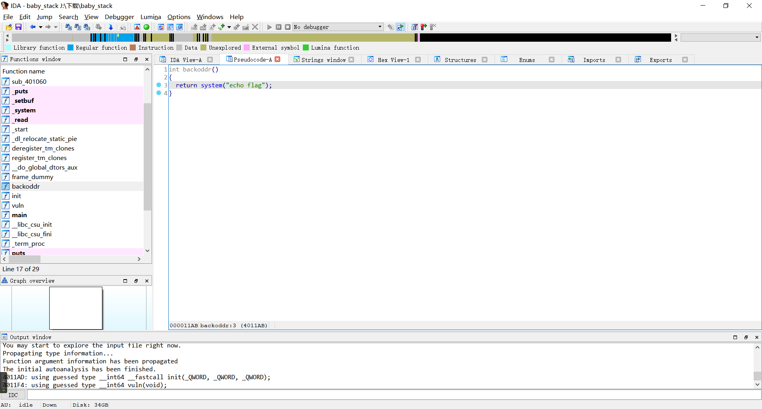Expand the jump back history dropdown arrow
Screen dimensions: 762x409
[x=40, y=27]
